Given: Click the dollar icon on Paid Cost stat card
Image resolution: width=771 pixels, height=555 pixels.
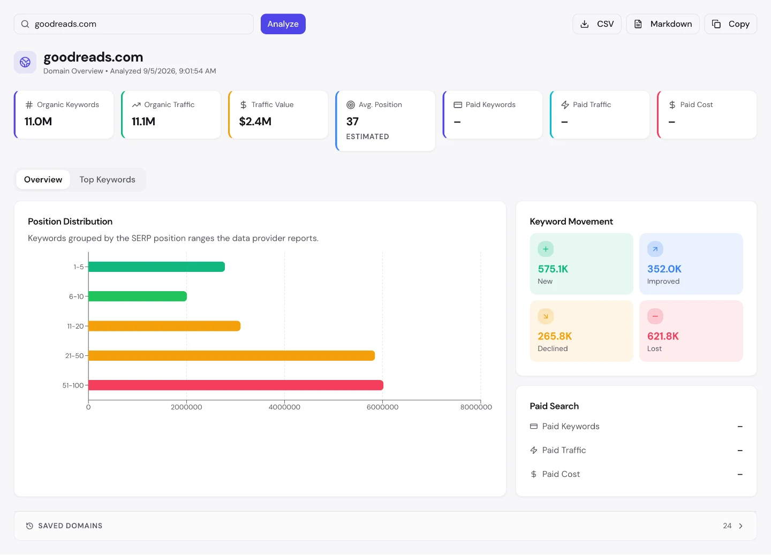Looking at the screenshot, I should pos(672,105).
